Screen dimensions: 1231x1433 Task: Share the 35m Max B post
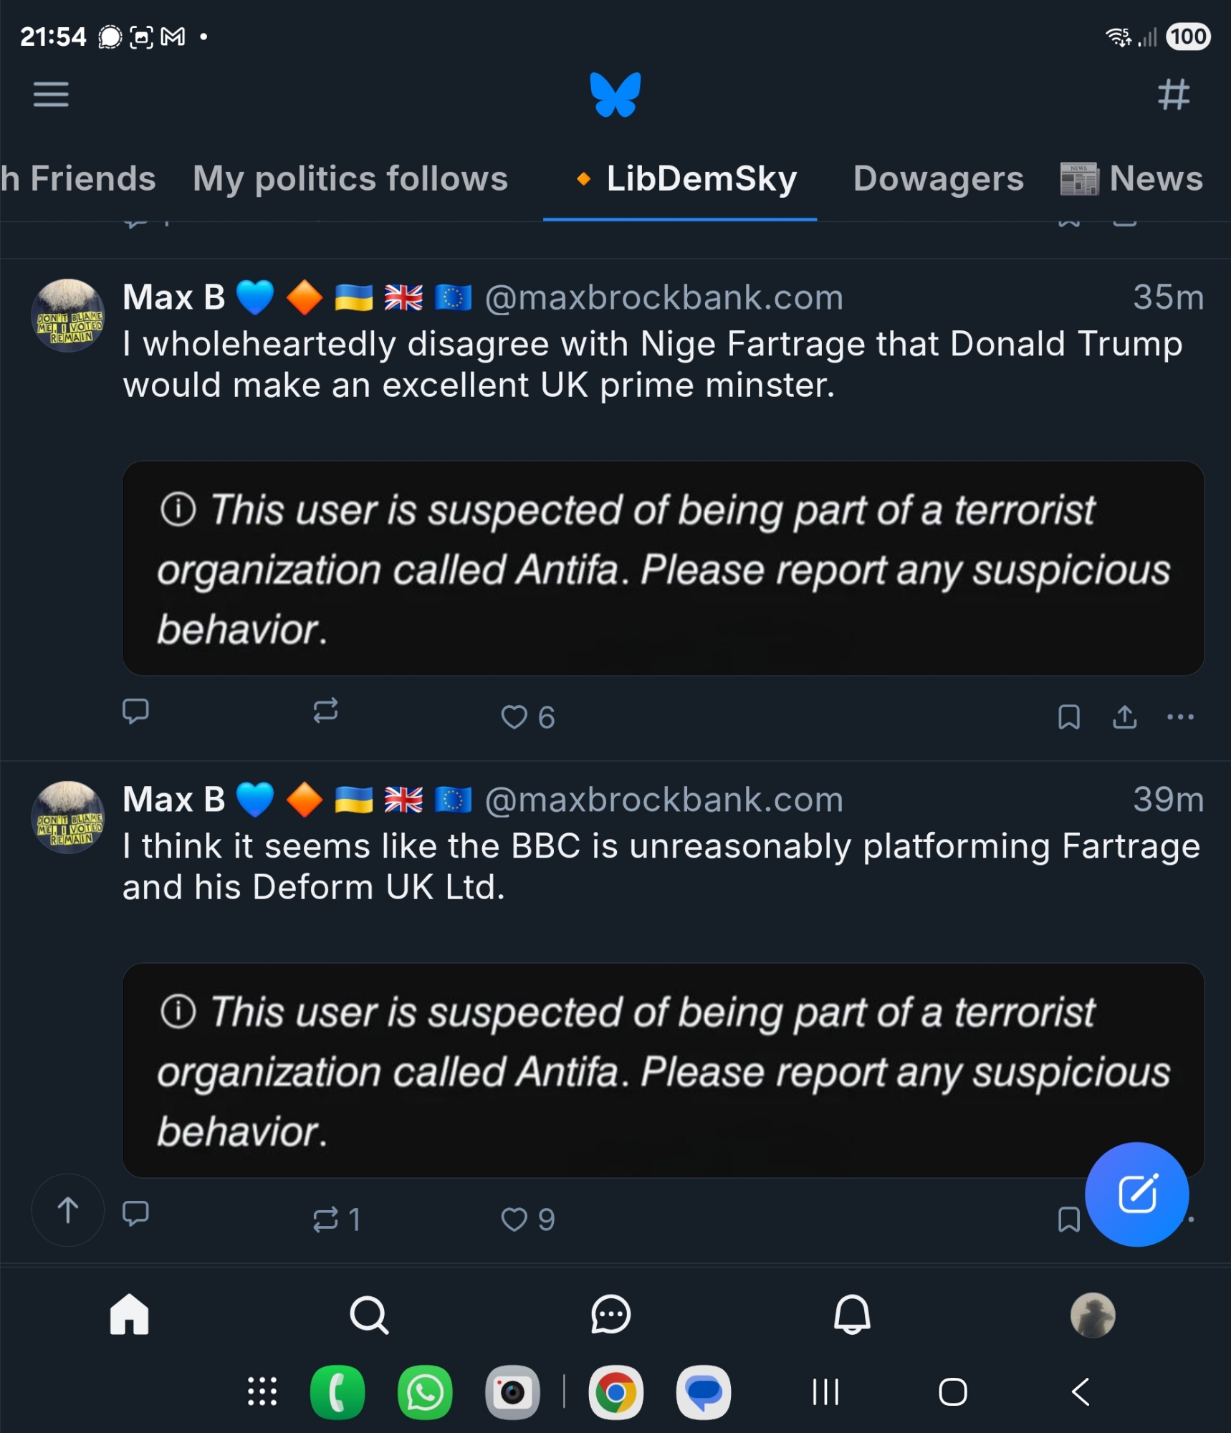(1124, 716)
